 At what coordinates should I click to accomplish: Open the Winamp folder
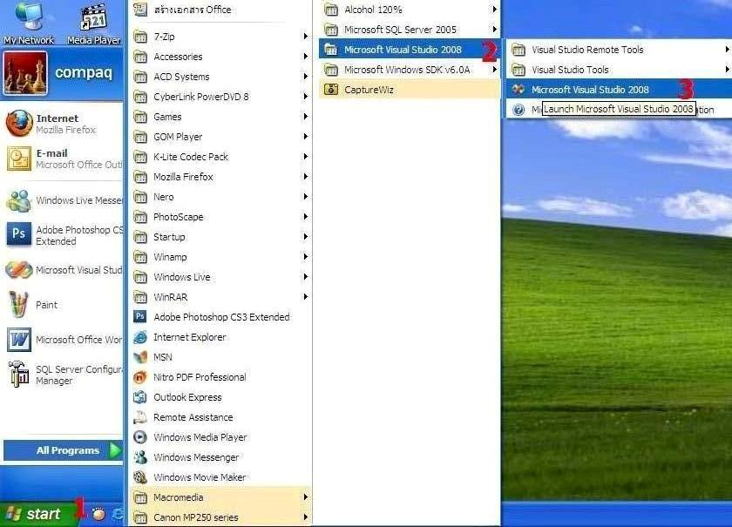[220, 257]
